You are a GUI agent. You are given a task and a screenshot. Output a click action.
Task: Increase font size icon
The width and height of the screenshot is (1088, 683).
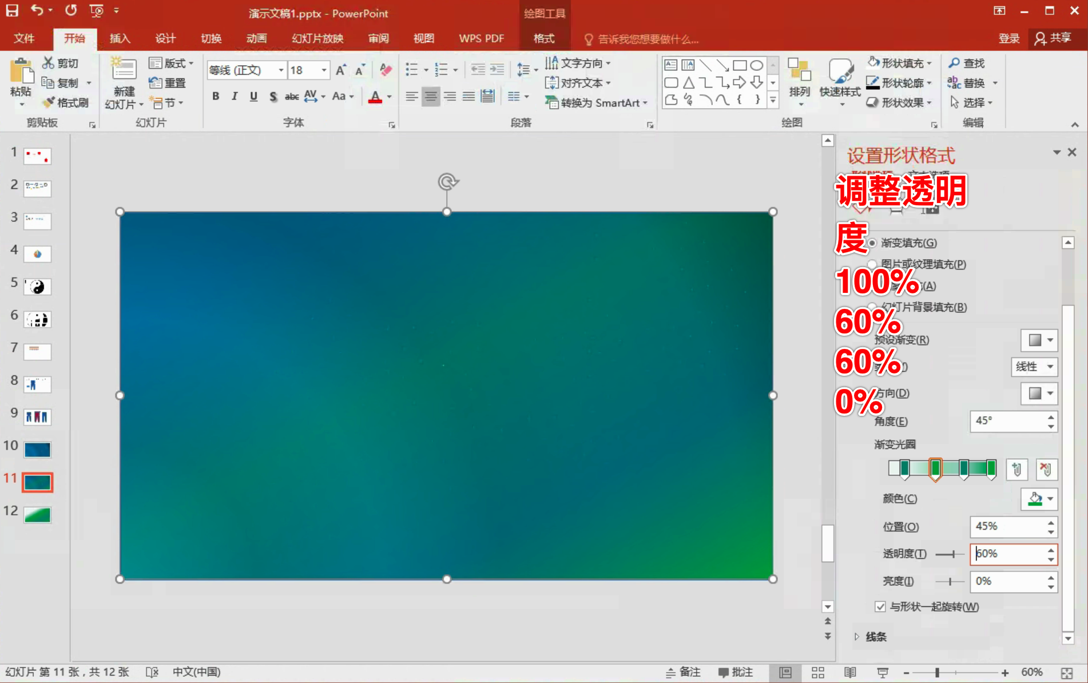coord(341,70)
